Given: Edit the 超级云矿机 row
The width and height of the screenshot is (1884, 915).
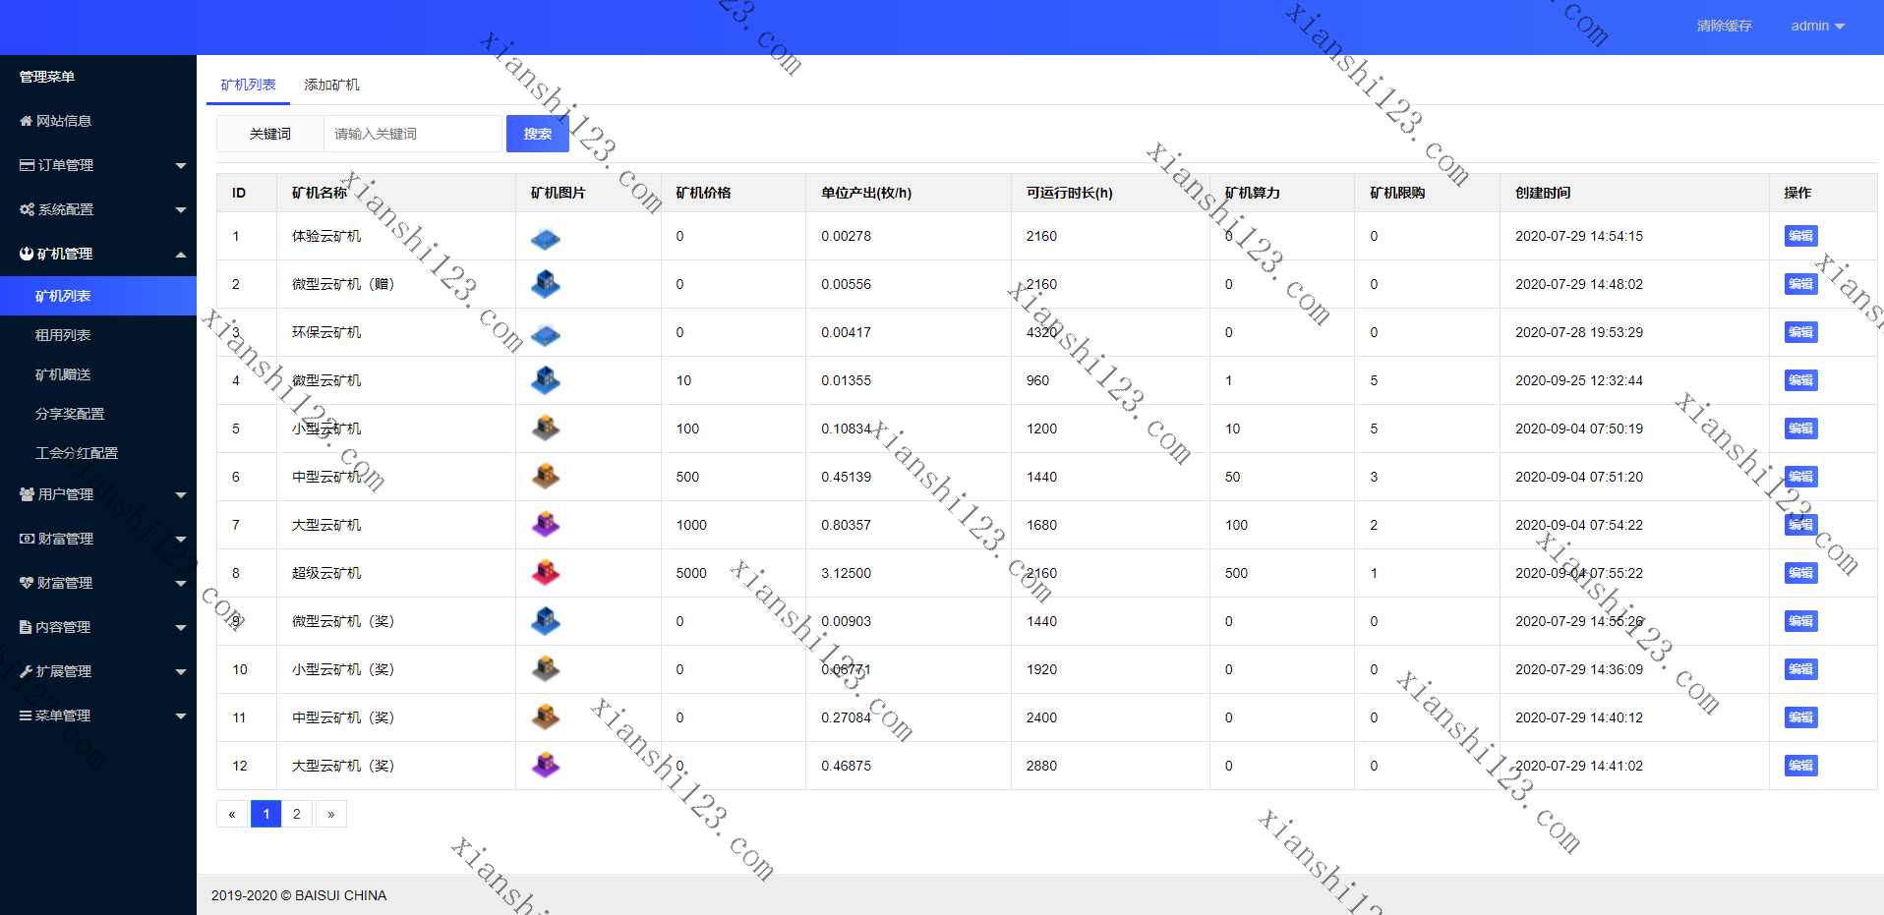Looking at the screenshot, I should point(1800,573).
